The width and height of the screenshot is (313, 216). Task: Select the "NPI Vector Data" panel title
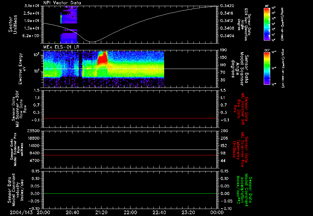pos(62,3)
